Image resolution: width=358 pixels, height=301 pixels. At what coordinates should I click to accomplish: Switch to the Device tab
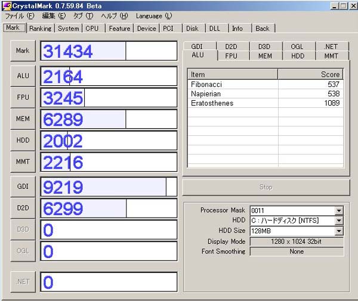tap(147, 29)
